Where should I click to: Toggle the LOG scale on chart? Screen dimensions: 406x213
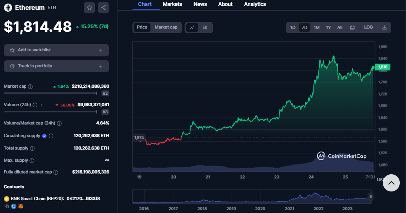tap(368, 27)
